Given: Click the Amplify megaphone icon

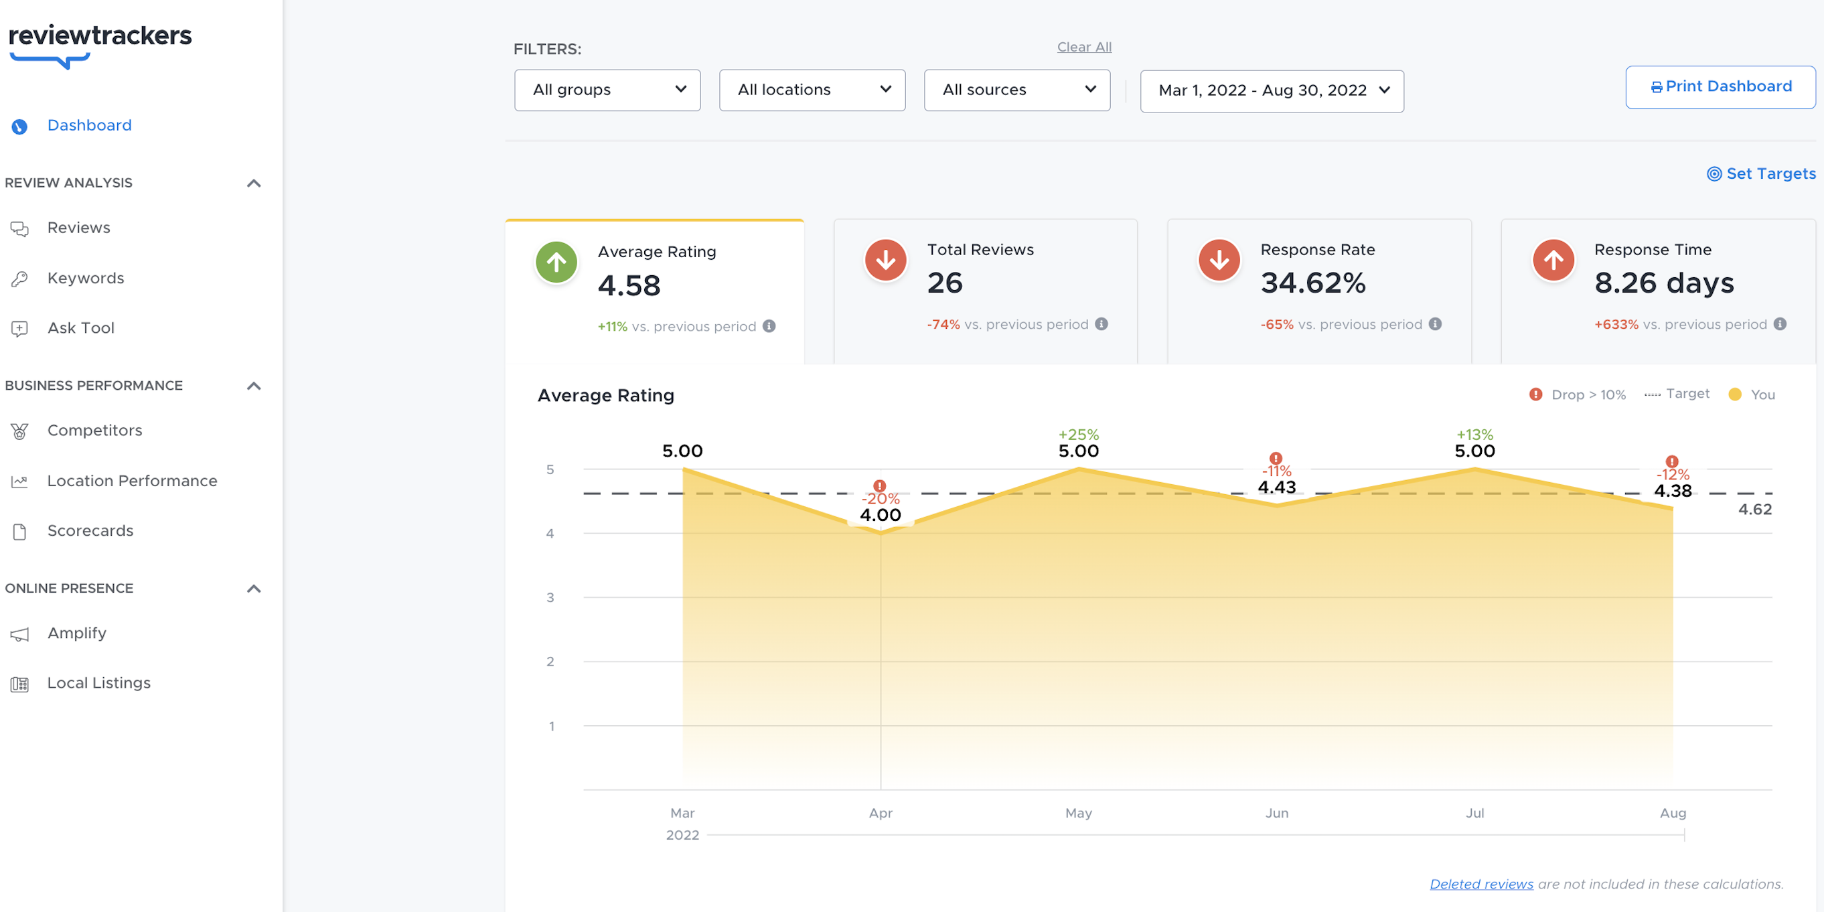Looking at the screenshot, I should coord(19,633).
